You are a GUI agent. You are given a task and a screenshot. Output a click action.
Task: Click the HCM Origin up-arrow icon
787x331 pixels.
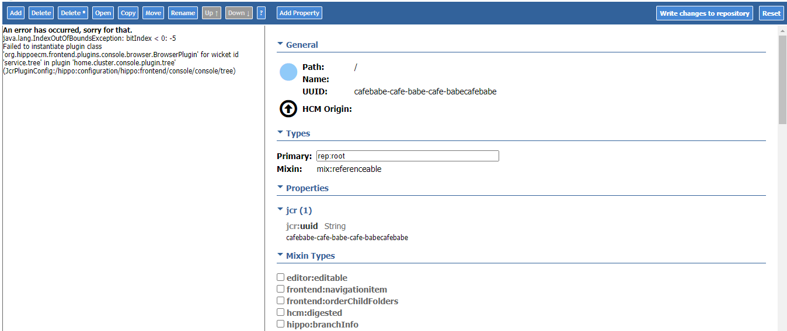(x=288, y=109)
